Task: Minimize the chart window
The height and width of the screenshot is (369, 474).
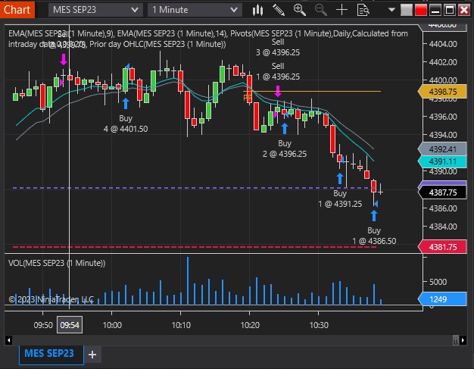Action: (x=435, y=10)
